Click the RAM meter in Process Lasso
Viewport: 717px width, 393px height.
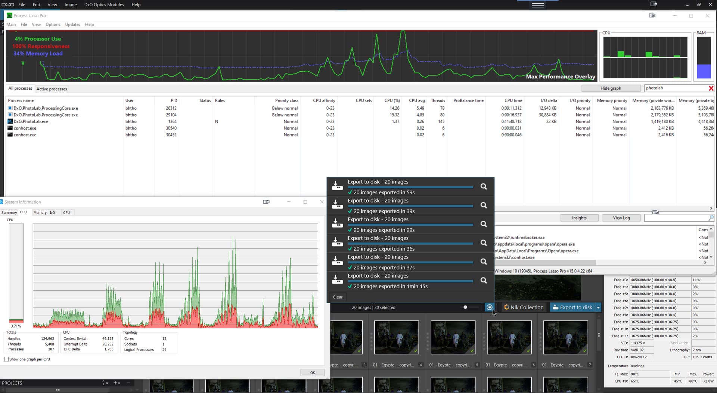pyautogui.click(x=704, y=58)
